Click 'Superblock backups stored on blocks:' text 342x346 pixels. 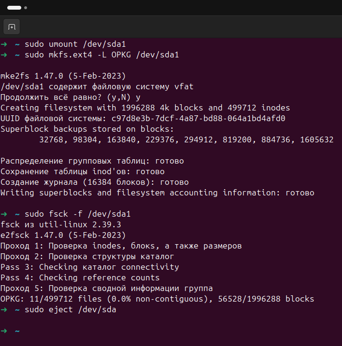(x=87, y=129)
